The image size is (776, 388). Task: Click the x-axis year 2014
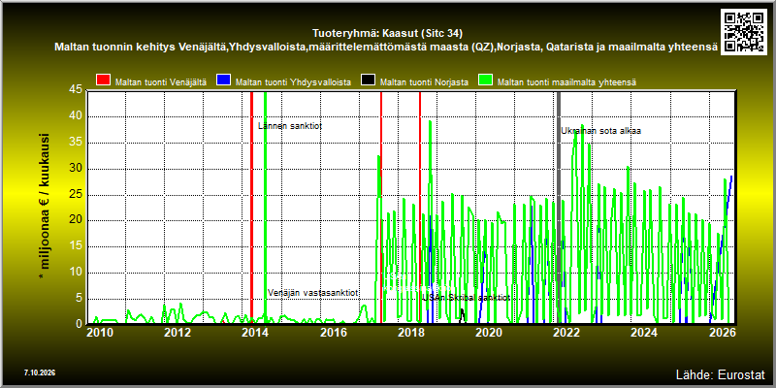point(255,333)
